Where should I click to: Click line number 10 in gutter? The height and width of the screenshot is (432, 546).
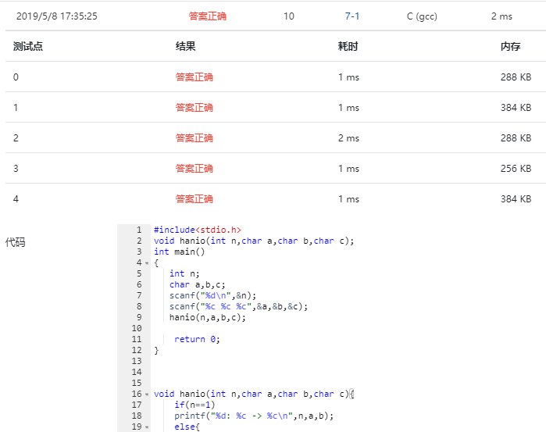tap(137, 328)
